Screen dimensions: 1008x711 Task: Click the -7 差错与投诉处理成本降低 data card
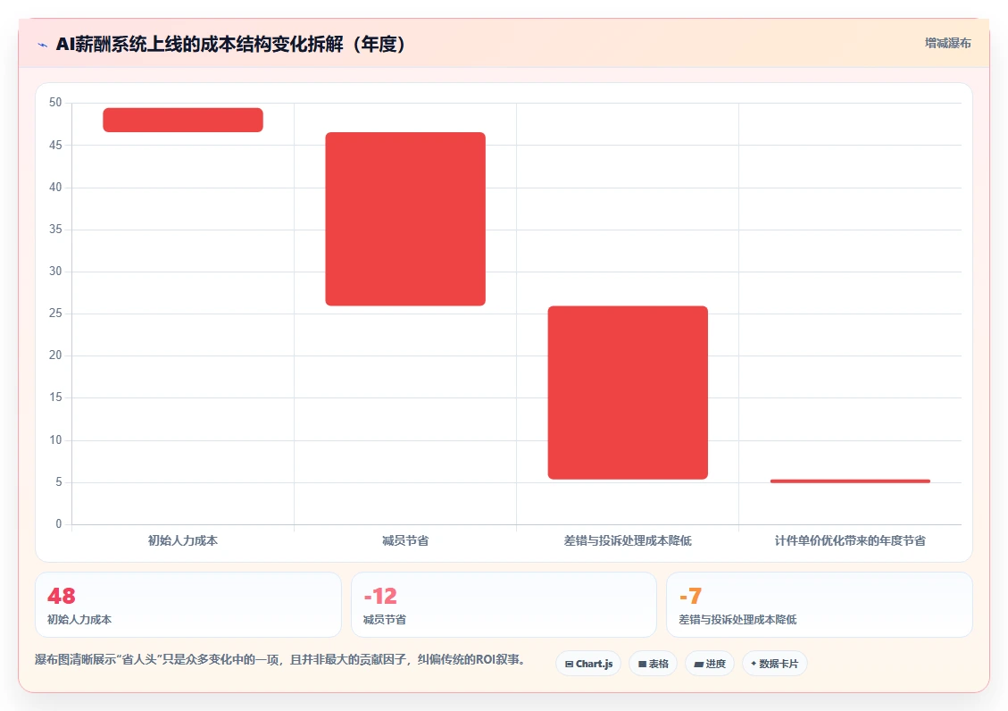tap(820, 605)
